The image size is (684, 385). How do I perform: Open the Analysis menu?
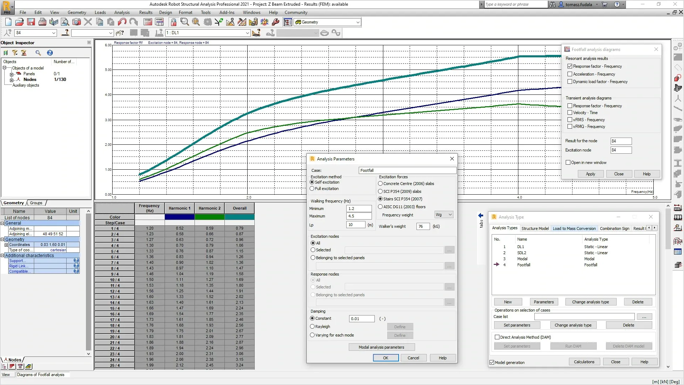(x=122, y=12)
